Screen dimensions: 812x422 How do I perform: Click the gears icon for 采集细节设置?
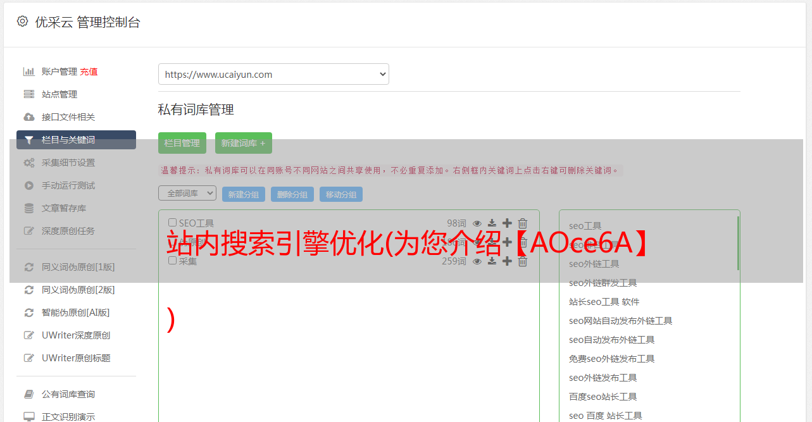(28, 163)
